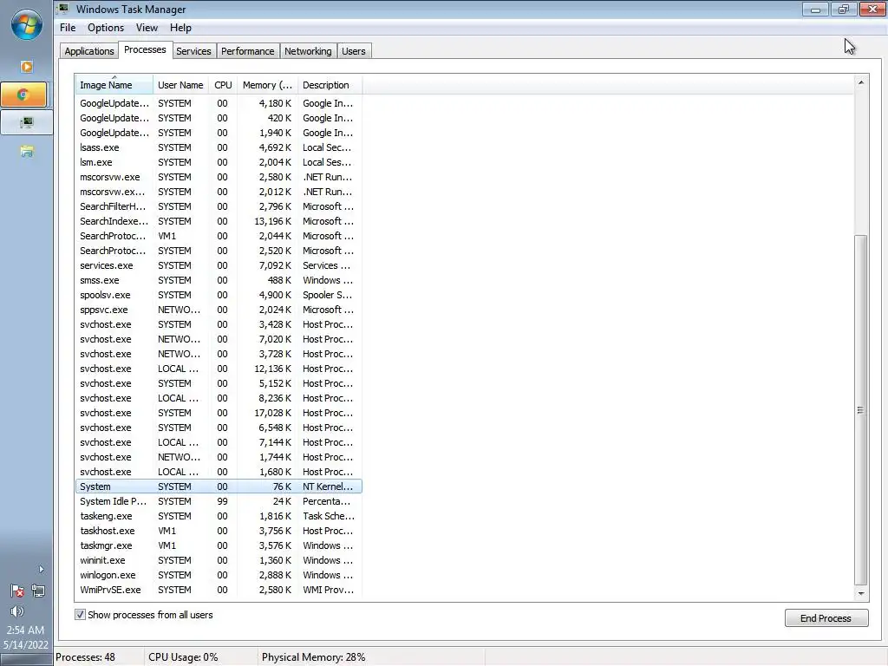888x666 pixels.
Task: Select the SearchIndexe... process row
Action: (219, 221)
